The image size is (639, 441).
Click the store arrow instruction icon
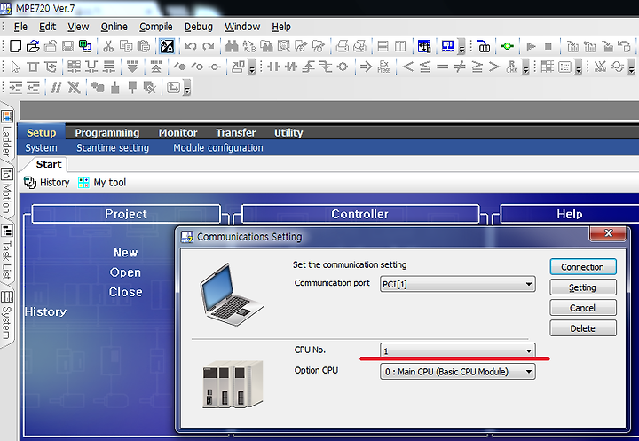pos(366,67)
